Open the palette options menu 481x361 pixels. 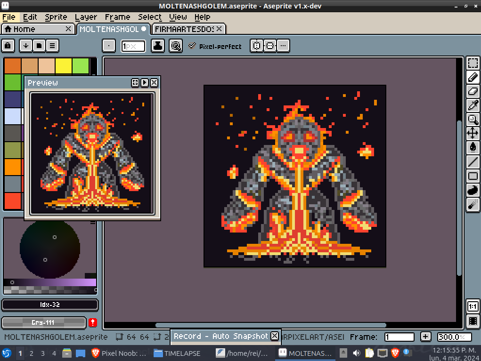point(52,46)
